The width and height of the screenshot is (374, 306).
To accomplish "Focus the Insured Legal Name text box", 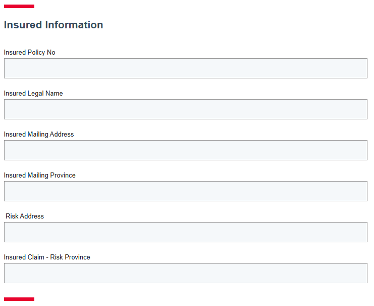I will click(185, 109).
